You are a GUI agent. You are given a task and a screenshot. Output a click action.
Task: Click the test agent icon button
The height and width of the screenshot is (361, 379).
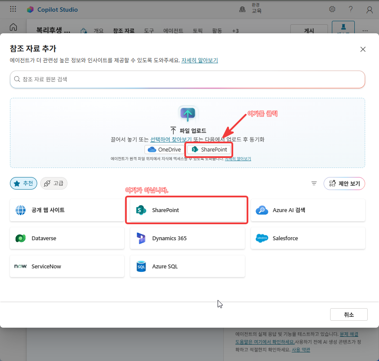343,27
